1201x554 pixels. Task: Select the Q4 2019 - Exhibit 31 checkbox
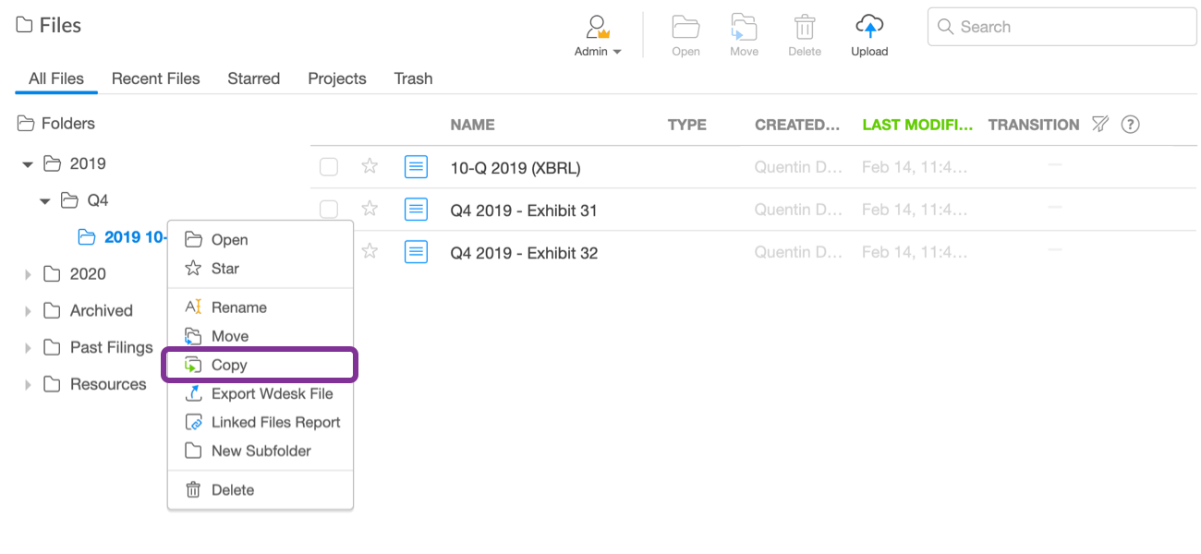coord(329,210)
